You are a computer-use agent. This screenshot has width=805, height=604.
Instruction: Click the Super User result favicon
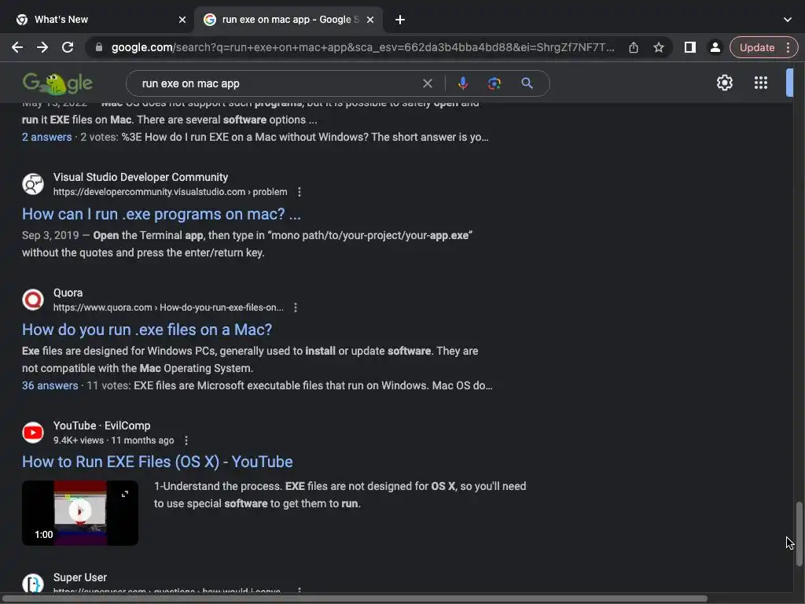click(x=33, y=584)
